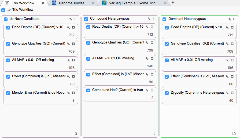The height and width of the screenshot is (139, 240).
Task: Close the VarSeq Example: Exome Trio tab
Action: click(x=165, y=3)
